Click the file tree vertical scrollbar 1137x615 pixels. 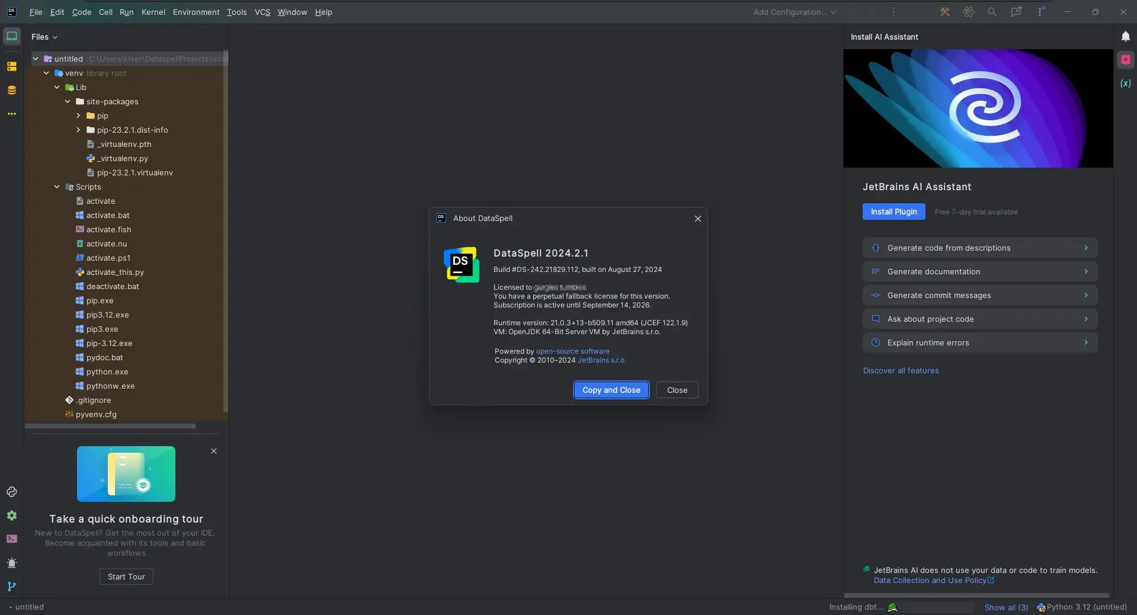225,231
